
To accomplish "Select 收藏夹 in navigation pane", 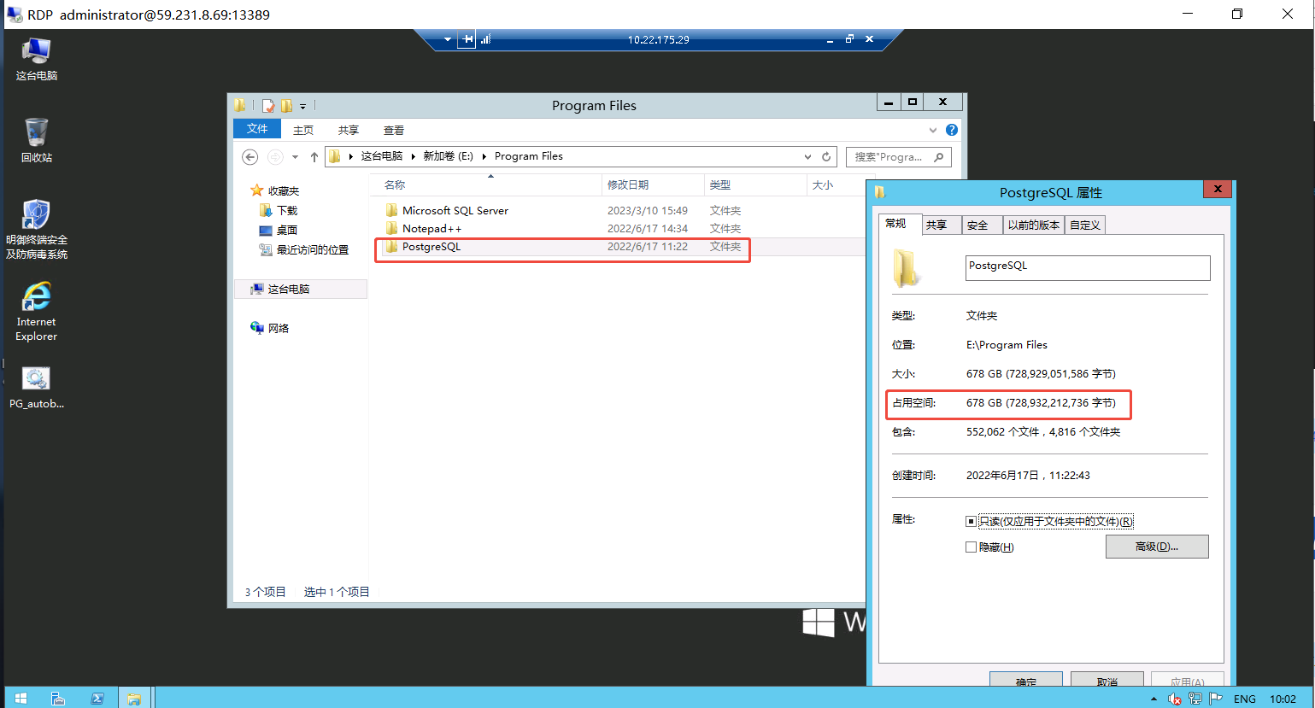I will (x=274, y=190).
